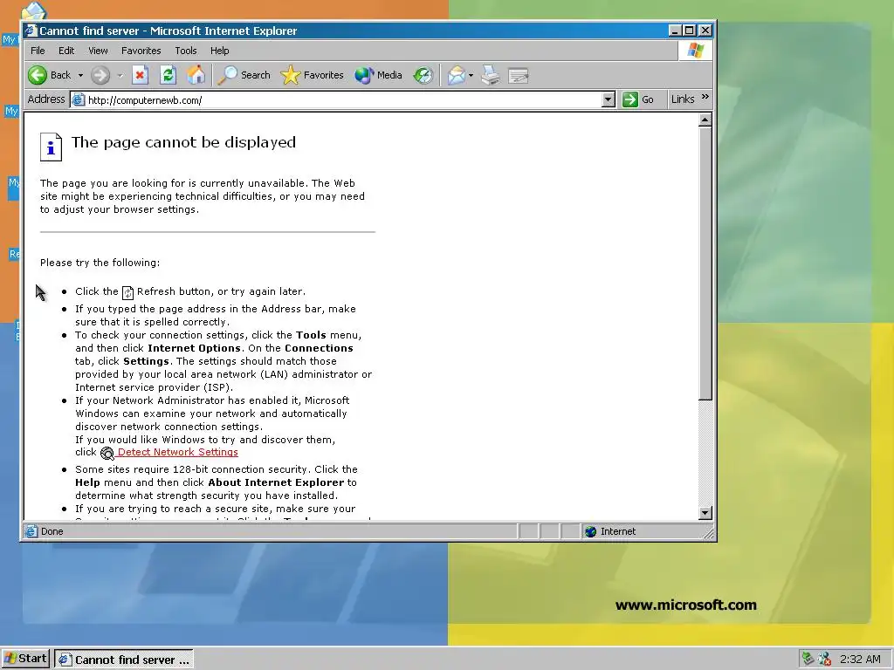Viewport: 894px width, 670px height.
Task: Open the Media toolbar button
Action: 379,75
